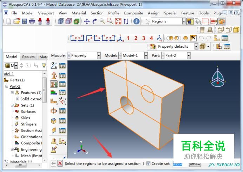Select the Pan View tool
Viewport: 243px width, 172px height.
tap(87, 21)
